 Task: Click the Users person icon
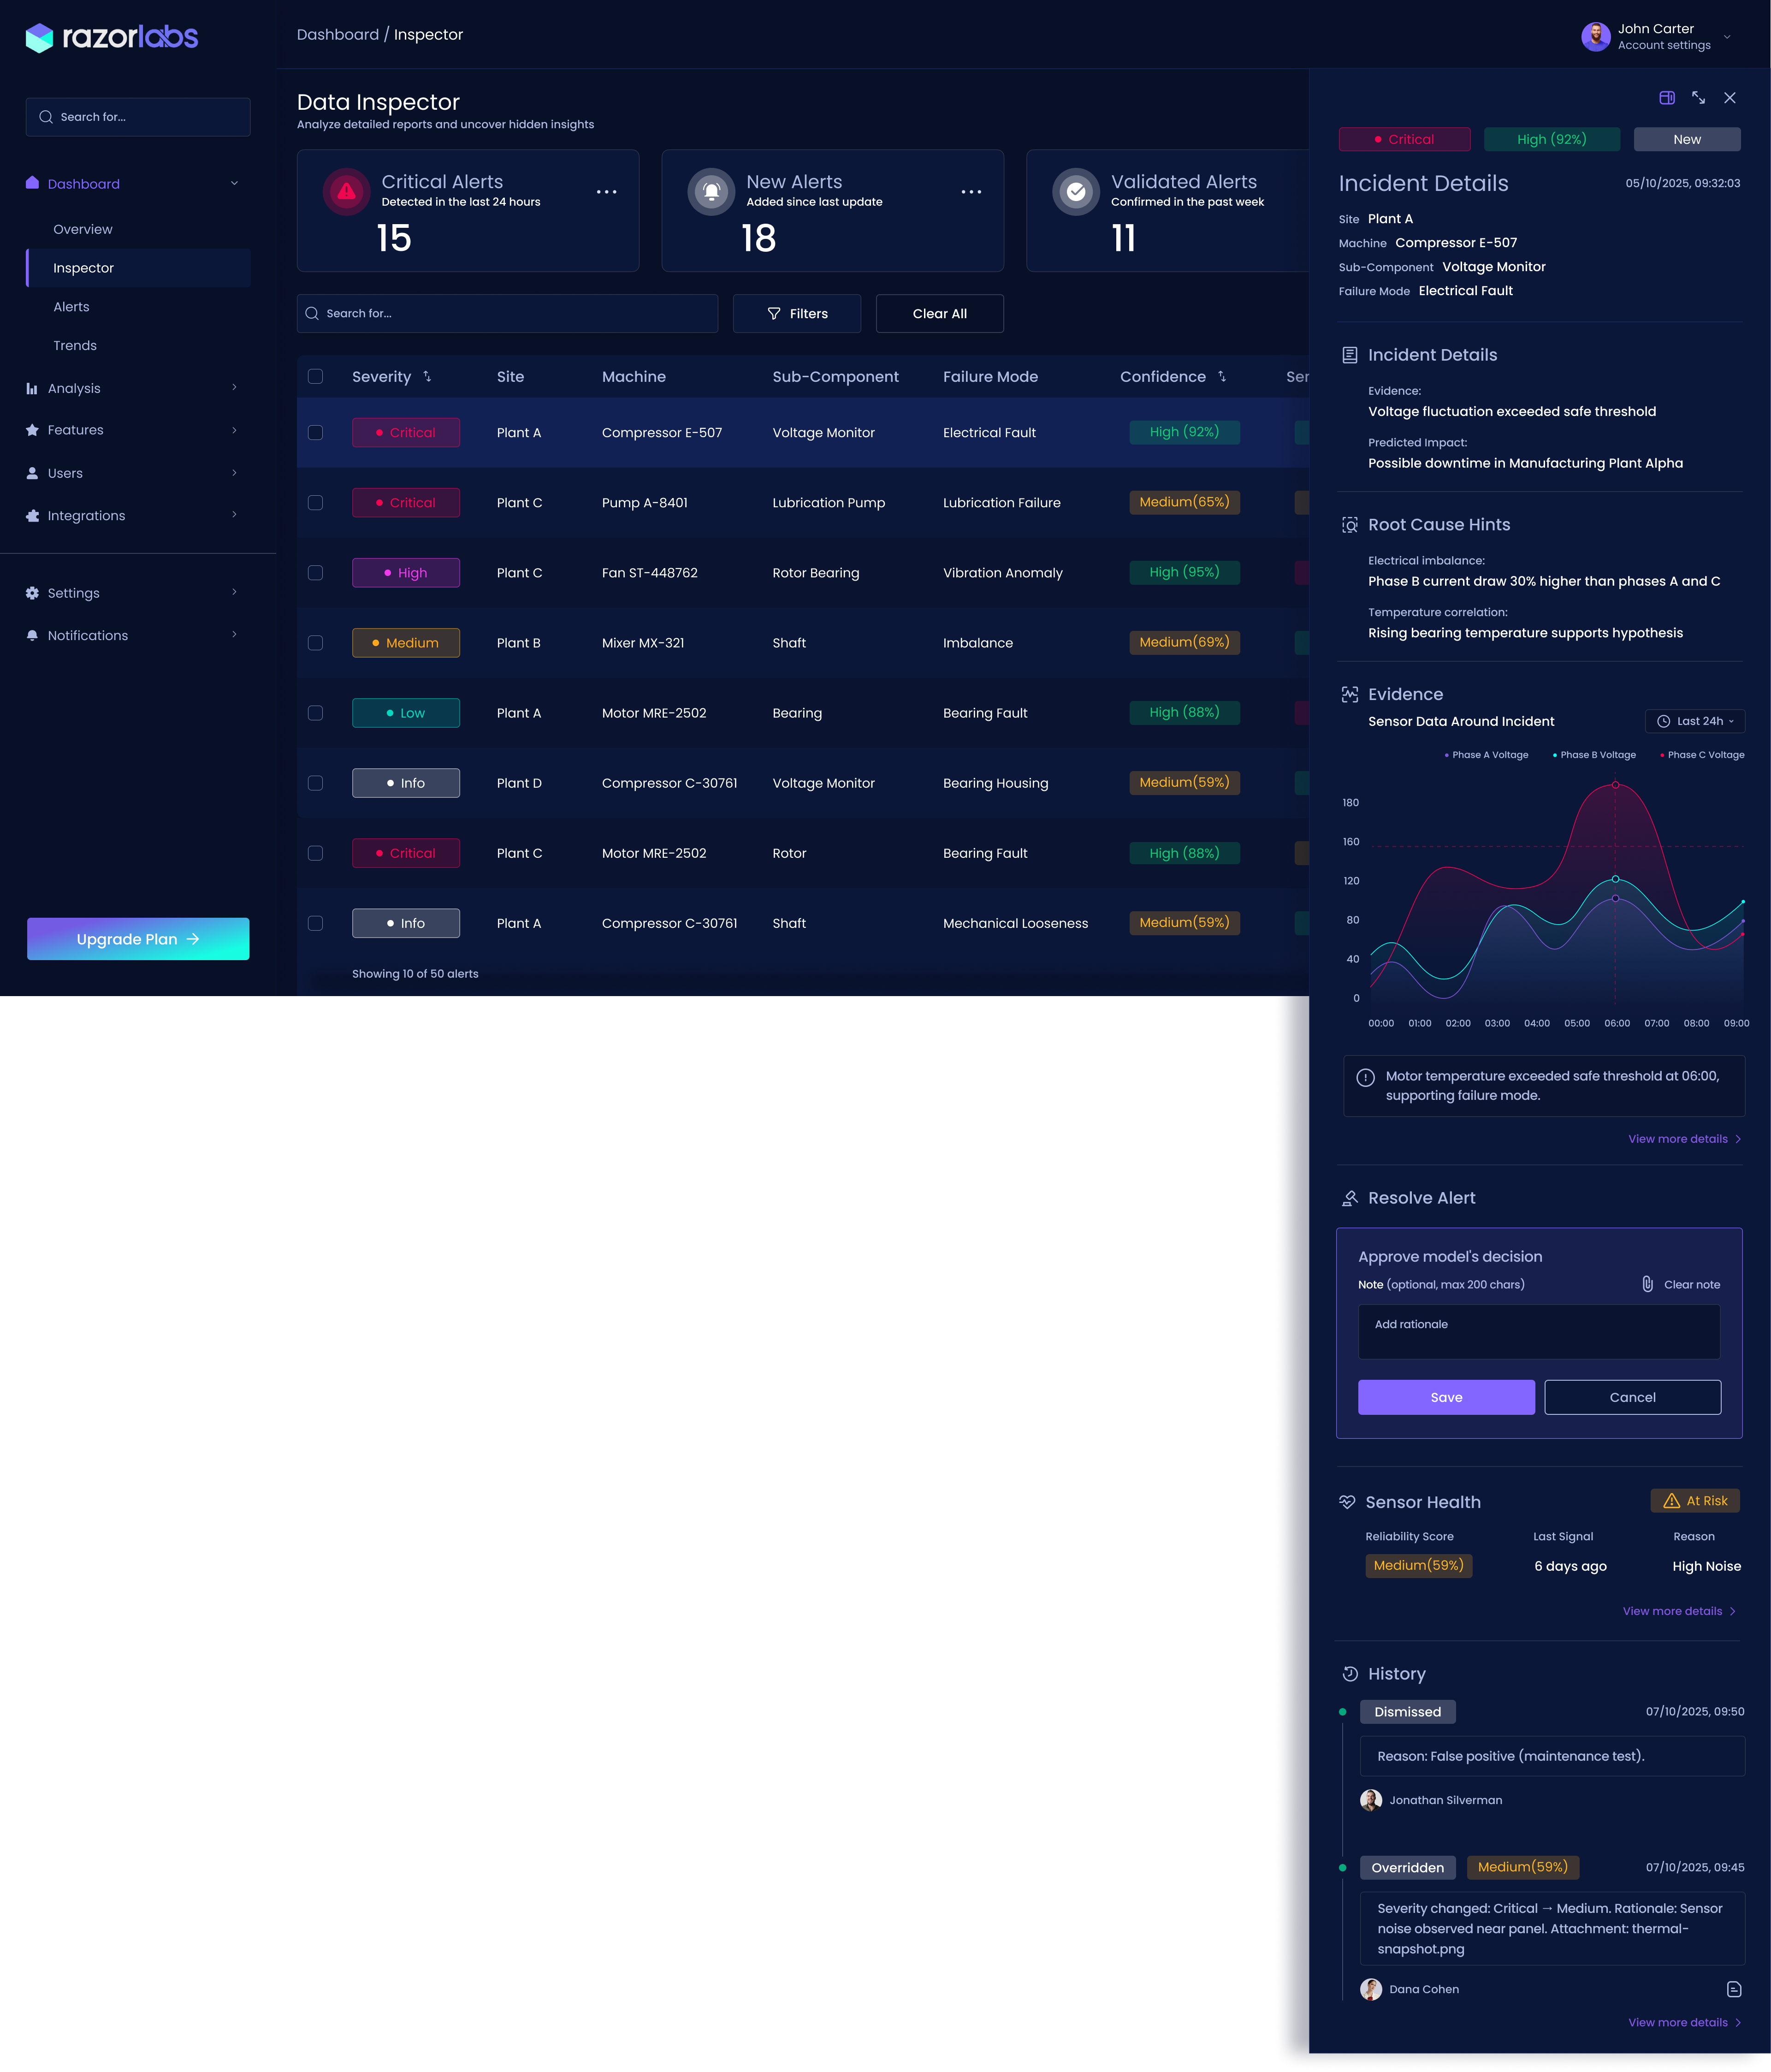(x=32, y=473)
